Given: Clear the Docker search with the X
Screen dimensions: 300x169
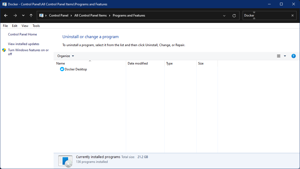Looking at the screenshot, I should (292, 15).
